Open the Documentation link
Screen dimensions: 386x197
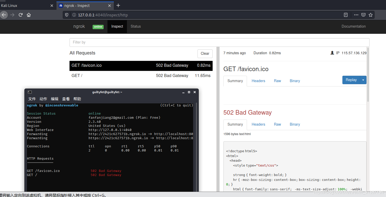point(353,26)
